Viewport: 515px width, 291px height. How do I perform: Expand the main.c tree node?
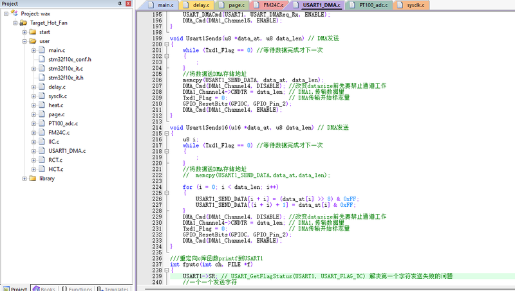[33, 51]
